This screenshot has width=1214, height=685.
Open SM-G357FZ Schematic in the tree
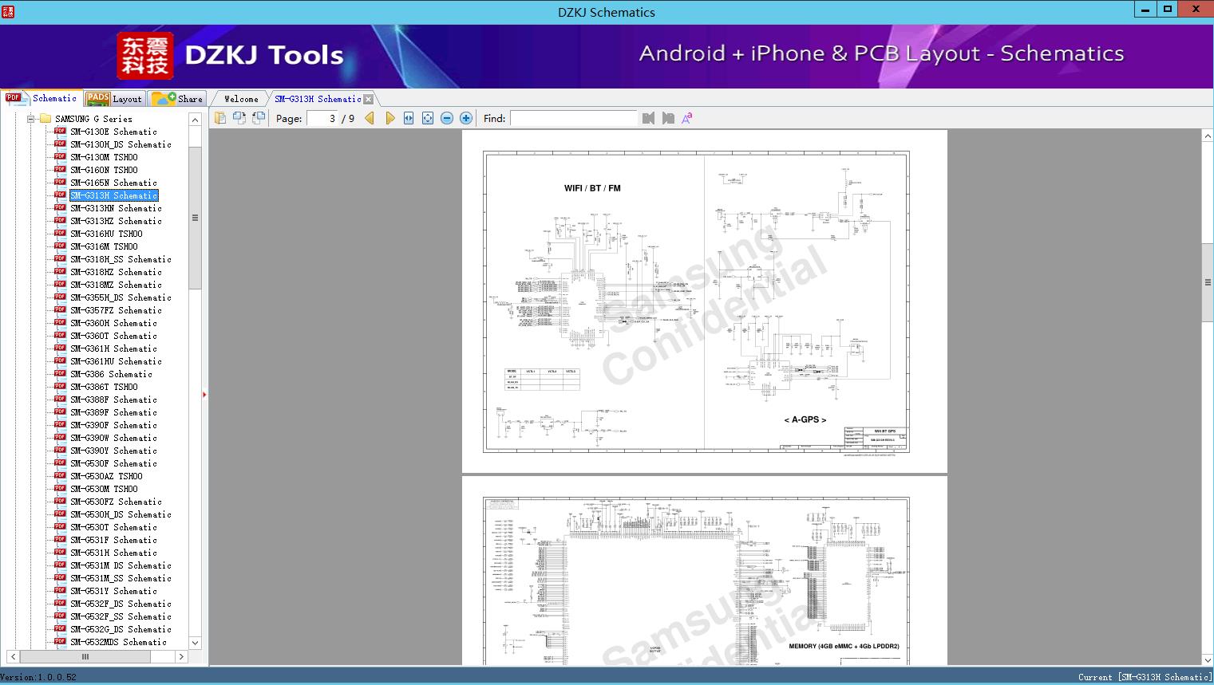[x=116, y=310]
